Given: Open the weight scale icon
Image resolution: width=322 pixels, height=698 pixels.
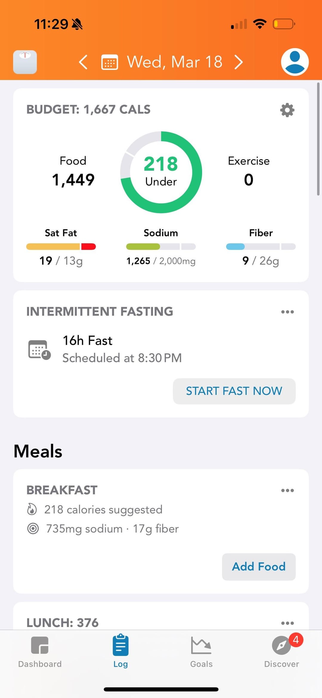Looking at the screenshot, I should click(25, 62).
